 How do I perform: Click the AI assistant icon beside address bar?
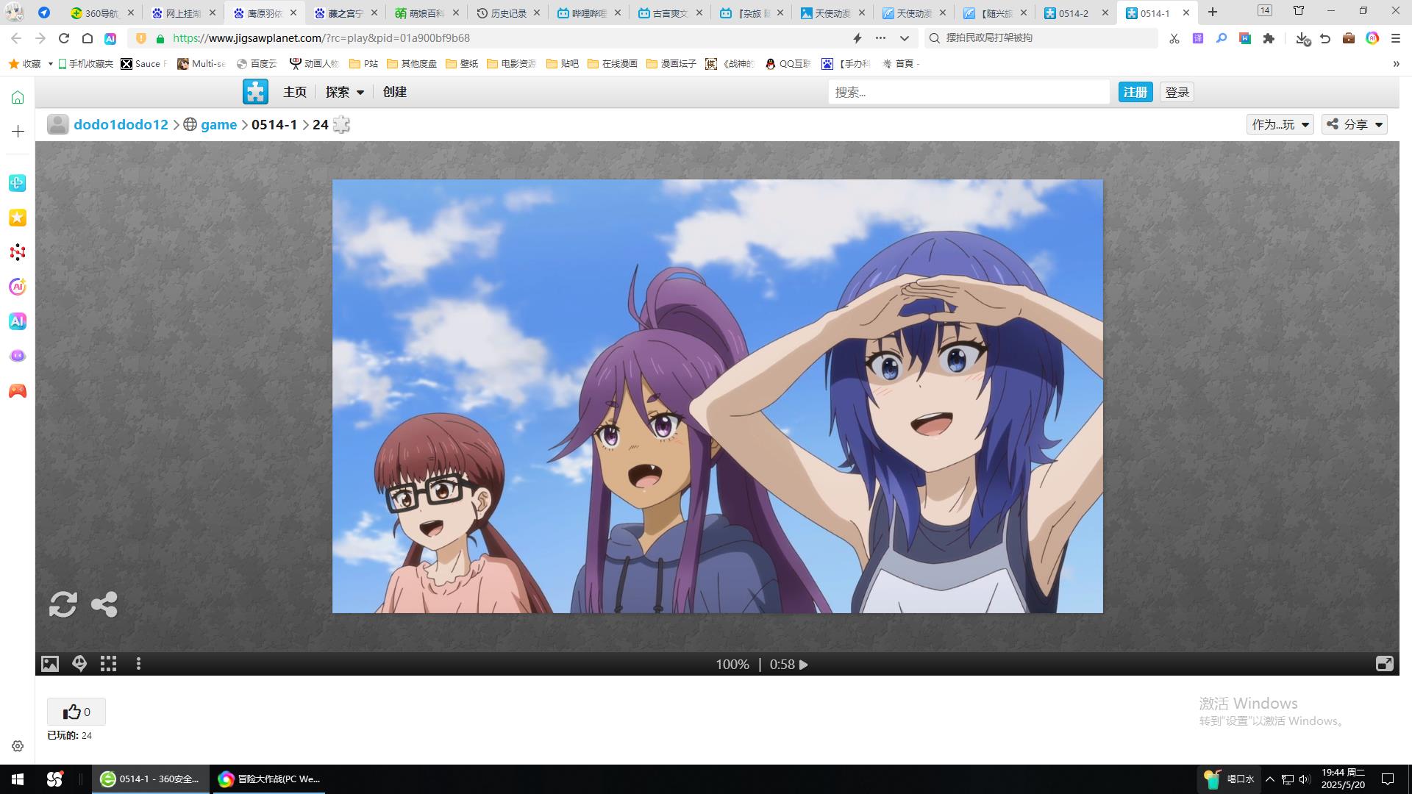(x=110, y=38)
